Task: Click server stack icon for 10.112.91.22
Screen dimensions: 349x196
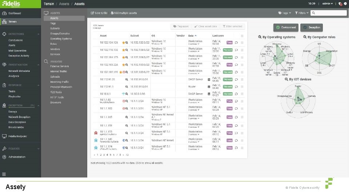Action: point(209,79)
